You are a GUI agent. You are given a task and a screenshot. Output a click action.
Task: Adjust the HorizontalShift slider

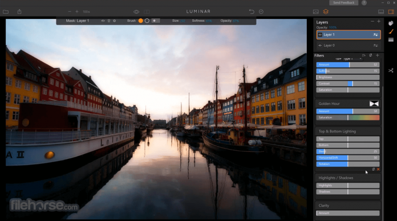[x=348, y=158]
